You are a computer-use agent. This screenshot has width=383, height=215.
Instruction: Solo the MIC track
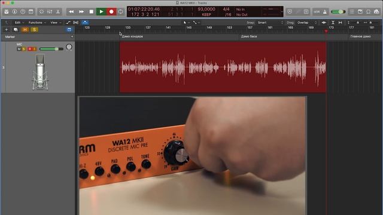coord(24,49)
